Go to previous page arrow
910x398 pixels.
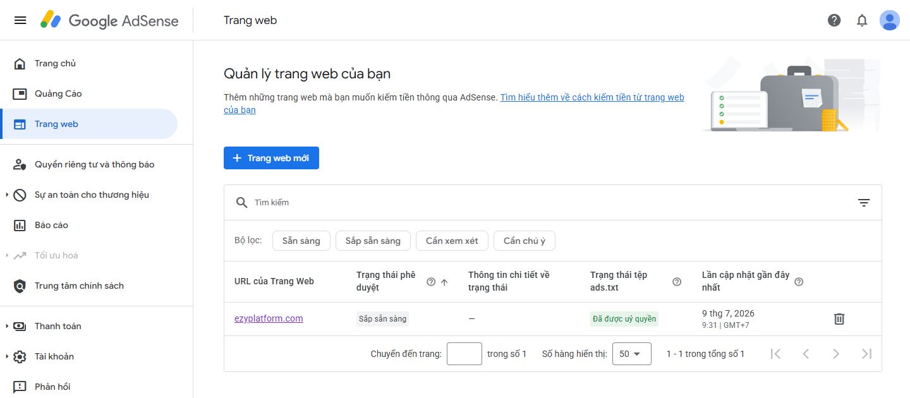point(806,354)
